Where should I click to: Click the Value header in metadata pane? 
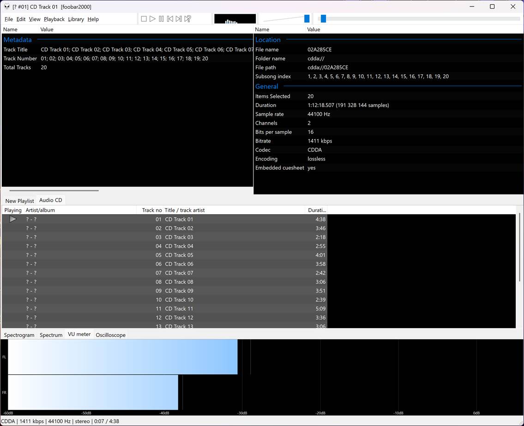[47, 30]
